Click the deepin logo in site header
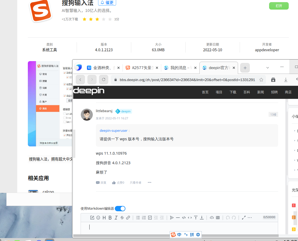The width and height of the screenshot is (298, 241). pyautogui.click(x=89, y=91)
